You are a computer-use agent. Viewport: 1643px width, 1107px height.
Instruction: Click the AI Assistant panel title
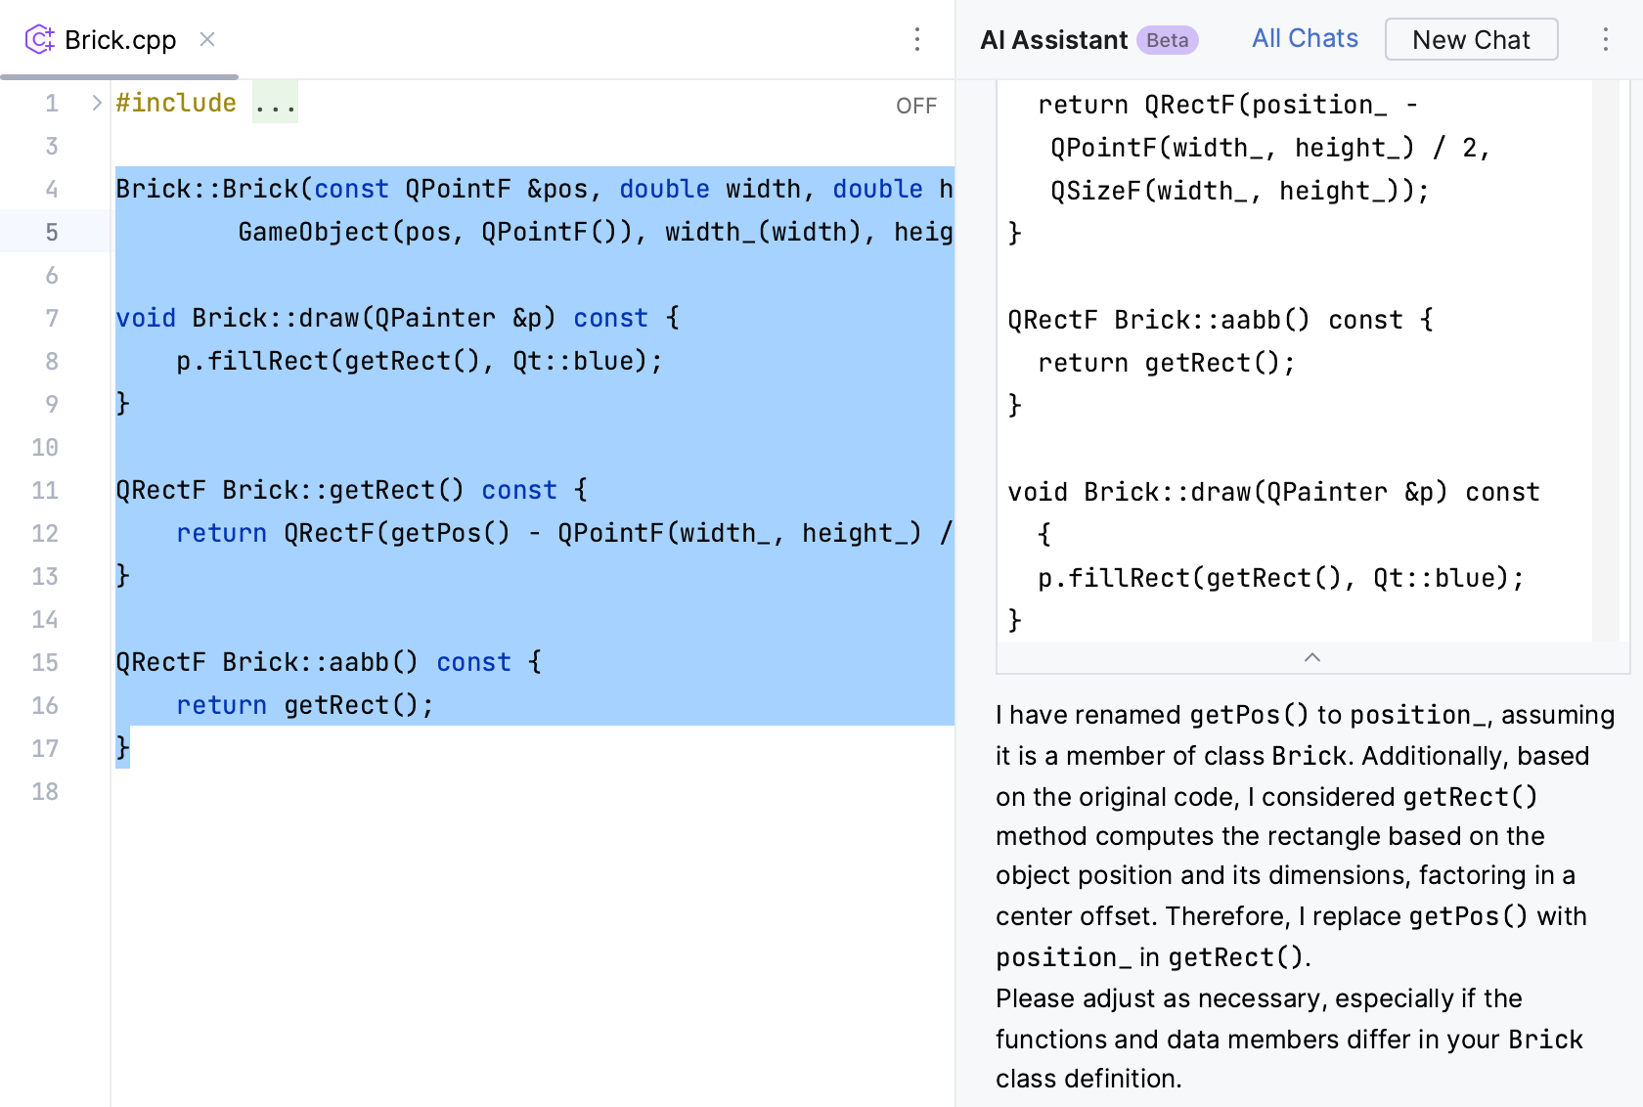pyautogui.click(x=1053, y=40)
